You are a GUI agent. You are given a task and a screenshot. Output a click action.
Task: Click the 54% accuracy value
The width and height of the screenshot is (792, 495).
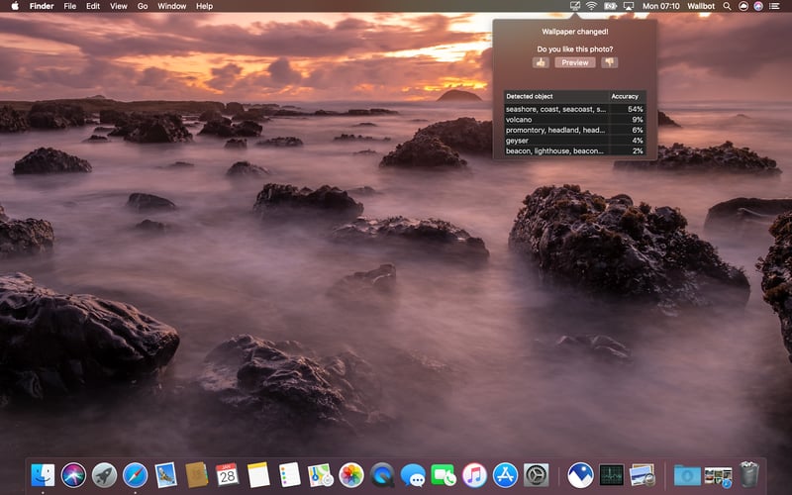pos(635,109)
